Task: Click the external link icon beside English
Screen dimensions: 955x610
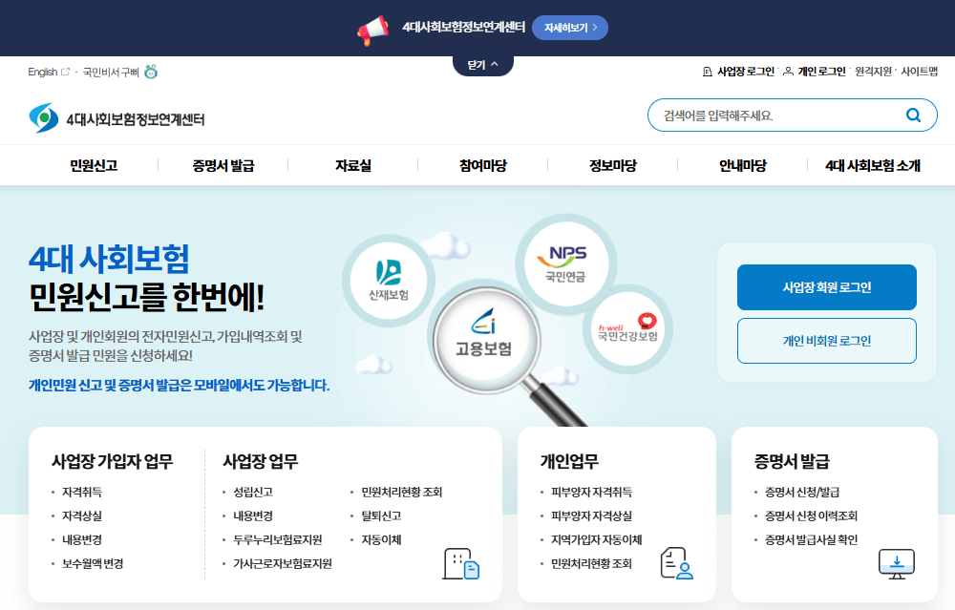Action: click(66, 72)
